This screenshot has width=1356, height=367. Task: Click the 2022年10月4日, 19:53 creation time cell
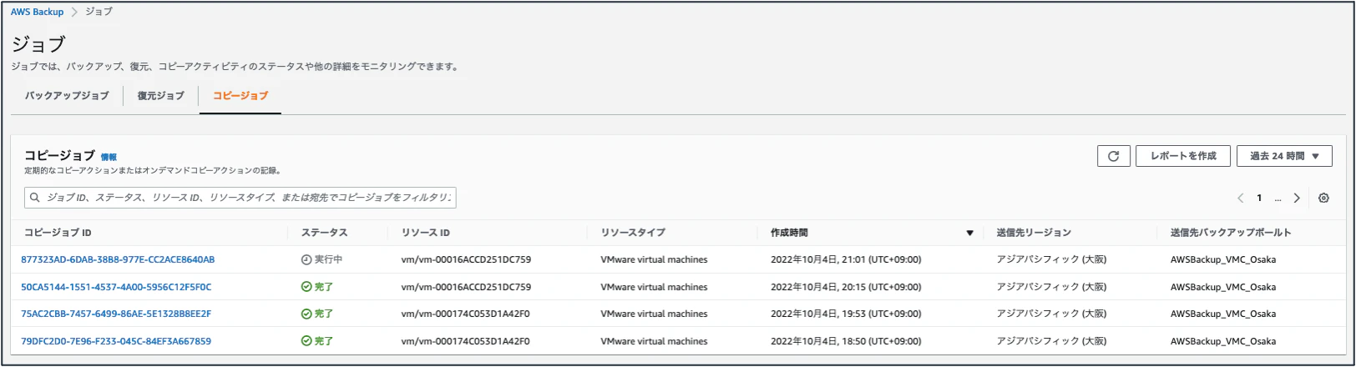pyautogui.click(x=846, y=314)
